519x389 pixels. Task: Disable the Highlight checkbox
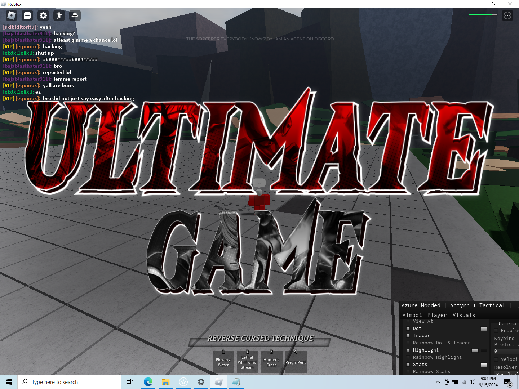click(408, 350)
